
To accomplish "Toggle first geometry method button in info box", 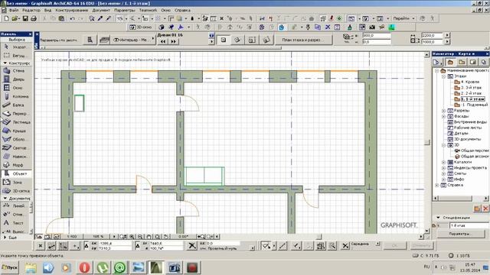I will pyautogui.click(x=224, y=40).
